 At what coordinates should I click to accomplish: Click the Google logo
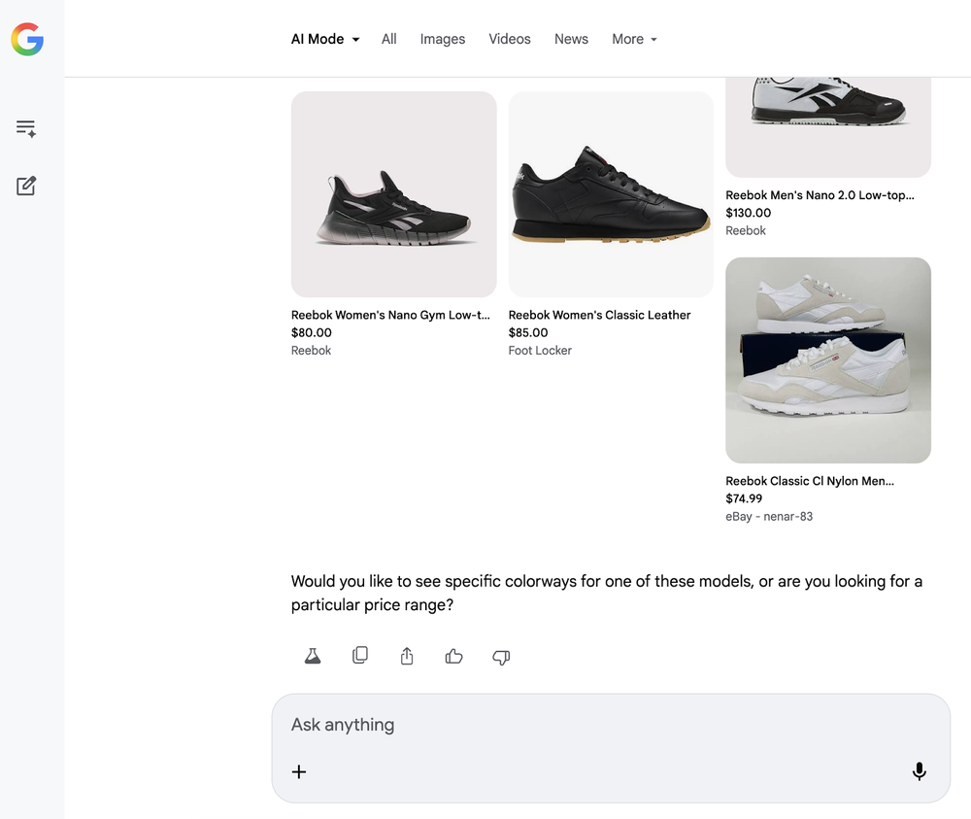[x=27, y=39]
